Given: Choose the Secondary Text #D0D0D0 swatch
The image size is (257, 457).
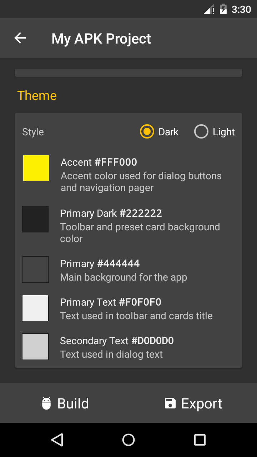Looking at the screenshot, I should (x=35, y=347).
